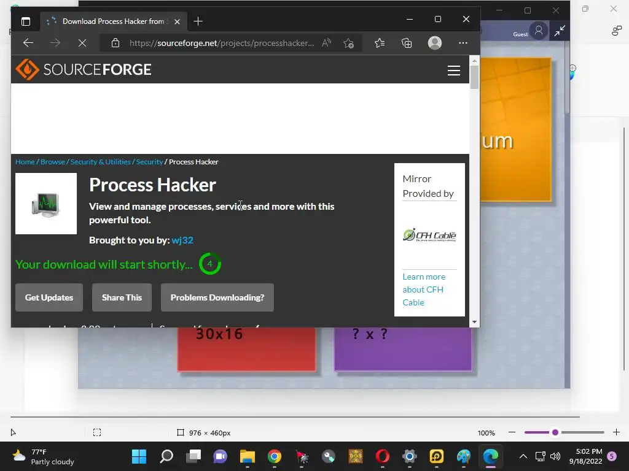Click the zoom out minus button
Viewport: 629px width, 471px height.
(x=512, y=432)
